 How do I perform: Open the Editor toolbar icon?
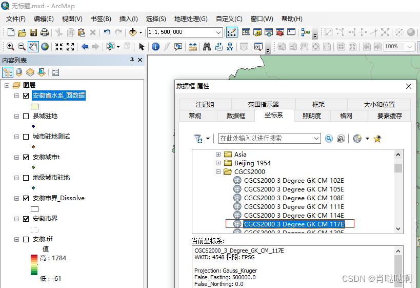click(x=231, y=32)
